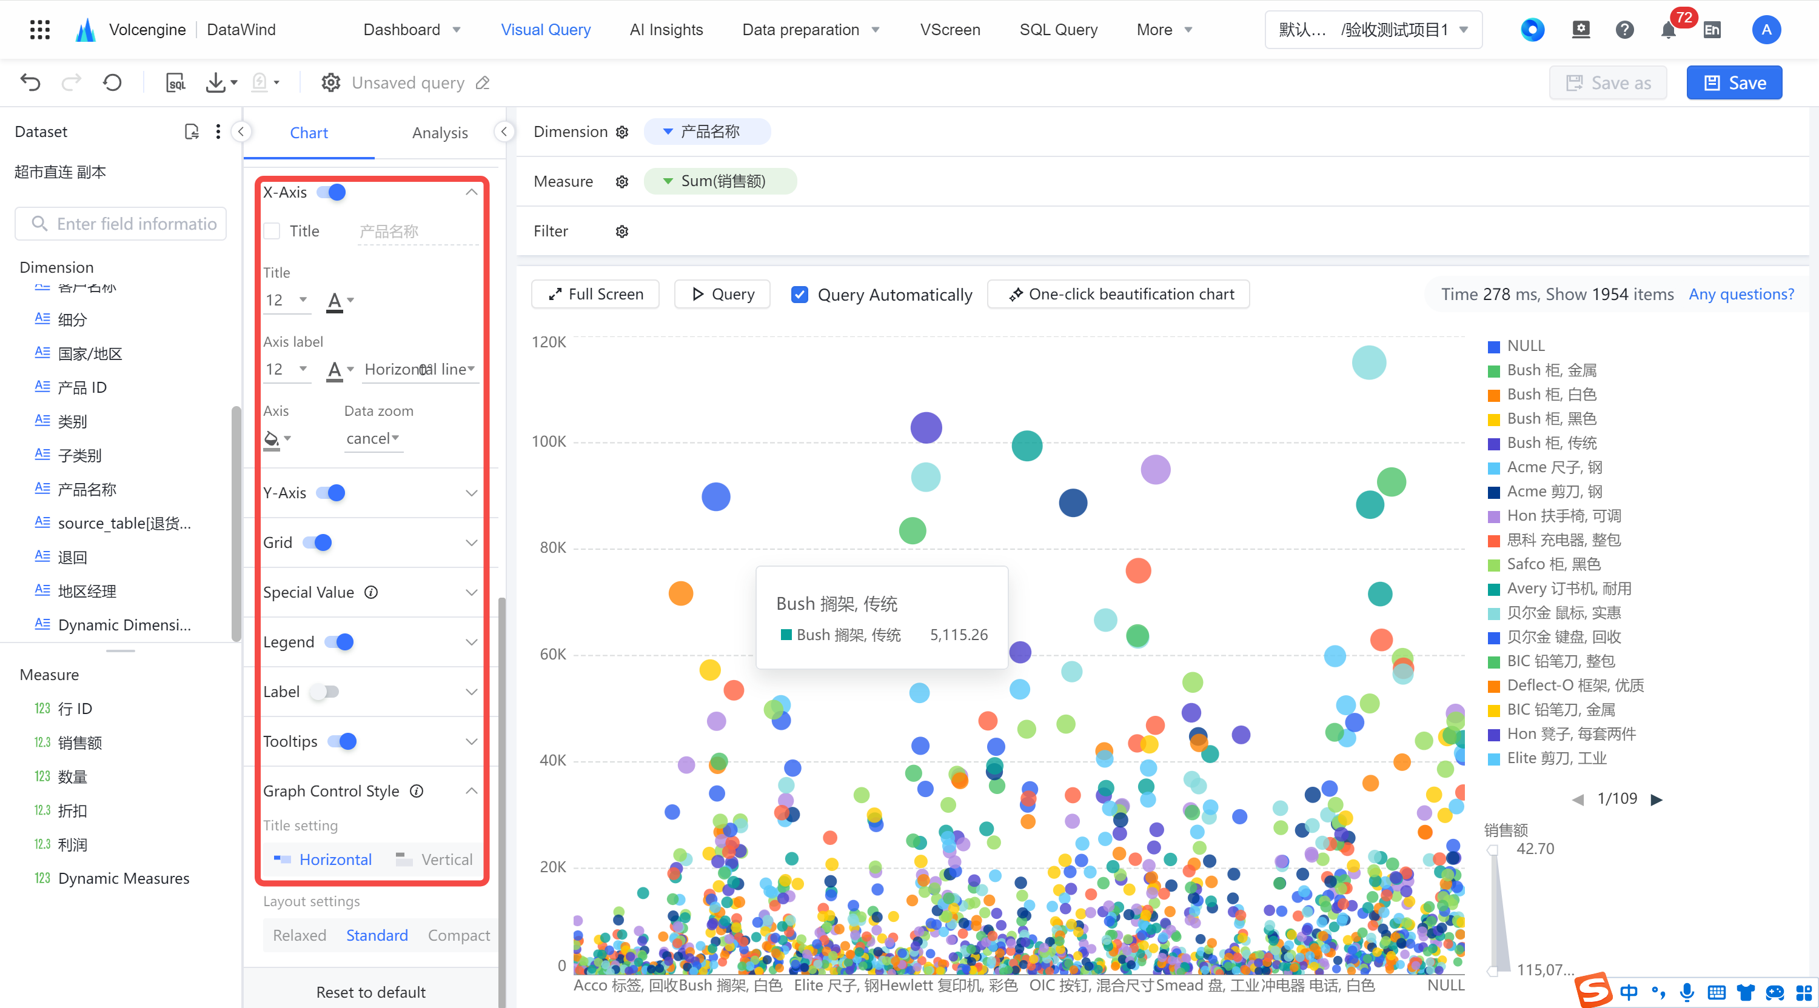Open Title font size 12 dropdown
1819x1008 pixels.
pos(287,300)
